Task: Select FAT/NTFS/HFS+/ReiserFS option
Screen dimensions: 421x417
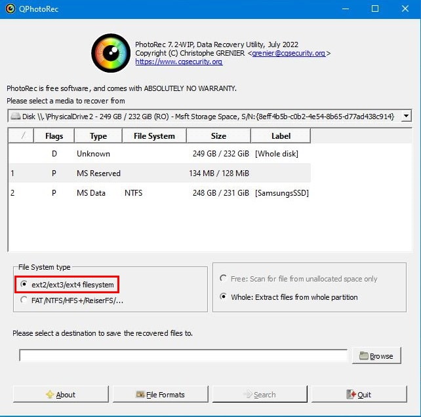Action: point(71,300)
